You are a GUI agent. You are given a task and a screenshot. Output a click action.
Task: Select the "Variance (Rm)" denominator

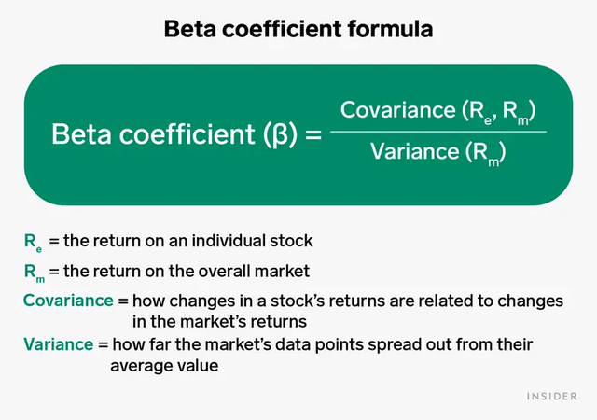(438, 152)
